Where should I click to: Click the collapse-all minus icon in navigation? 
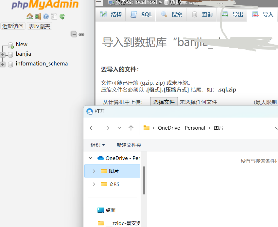click(74, 34)
